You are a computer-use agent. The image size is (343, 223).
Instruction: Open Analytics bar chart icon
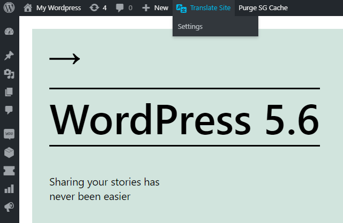click(x=9, y=189)
